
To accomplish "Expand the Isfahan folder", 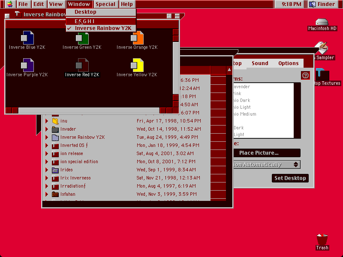I will 47,194.
